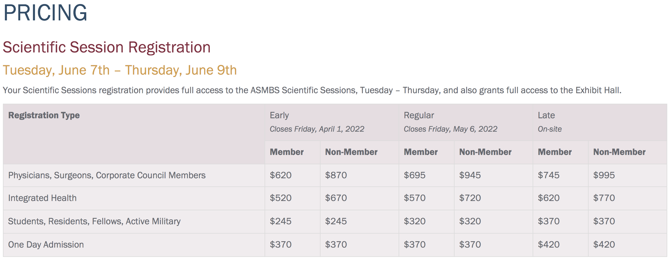The height and width of the screenshot is (261, 669).
Task: Click the Physicians, Surgeons, Corporate Council Members row
Action: point(335,175)
